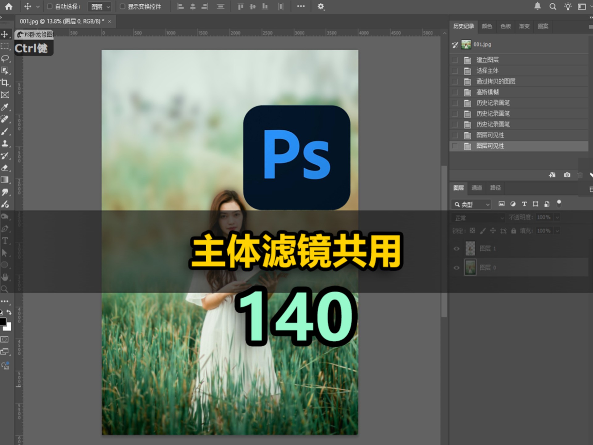Click the foreground color swatch
593x445 pixels.
pos(3,322)
